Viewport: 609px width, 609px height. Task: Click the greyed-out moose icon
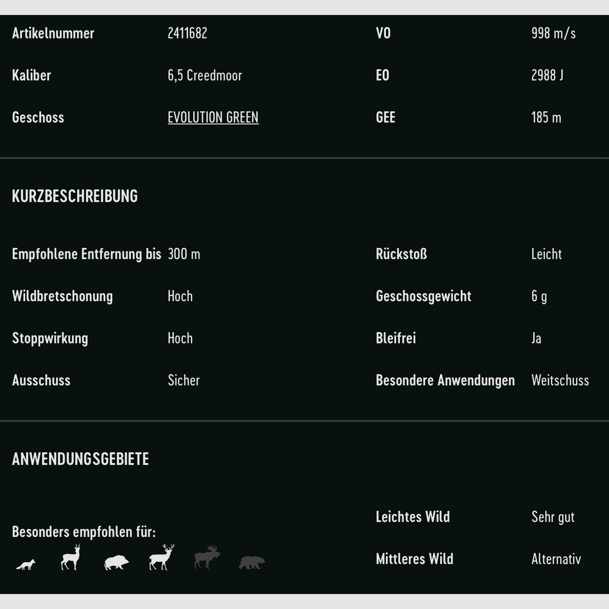point(207,557)
